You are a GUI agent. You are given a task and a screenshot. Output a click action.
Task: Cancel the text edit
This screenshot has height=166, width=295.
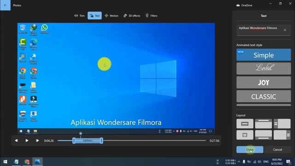[x=277, y=149]
